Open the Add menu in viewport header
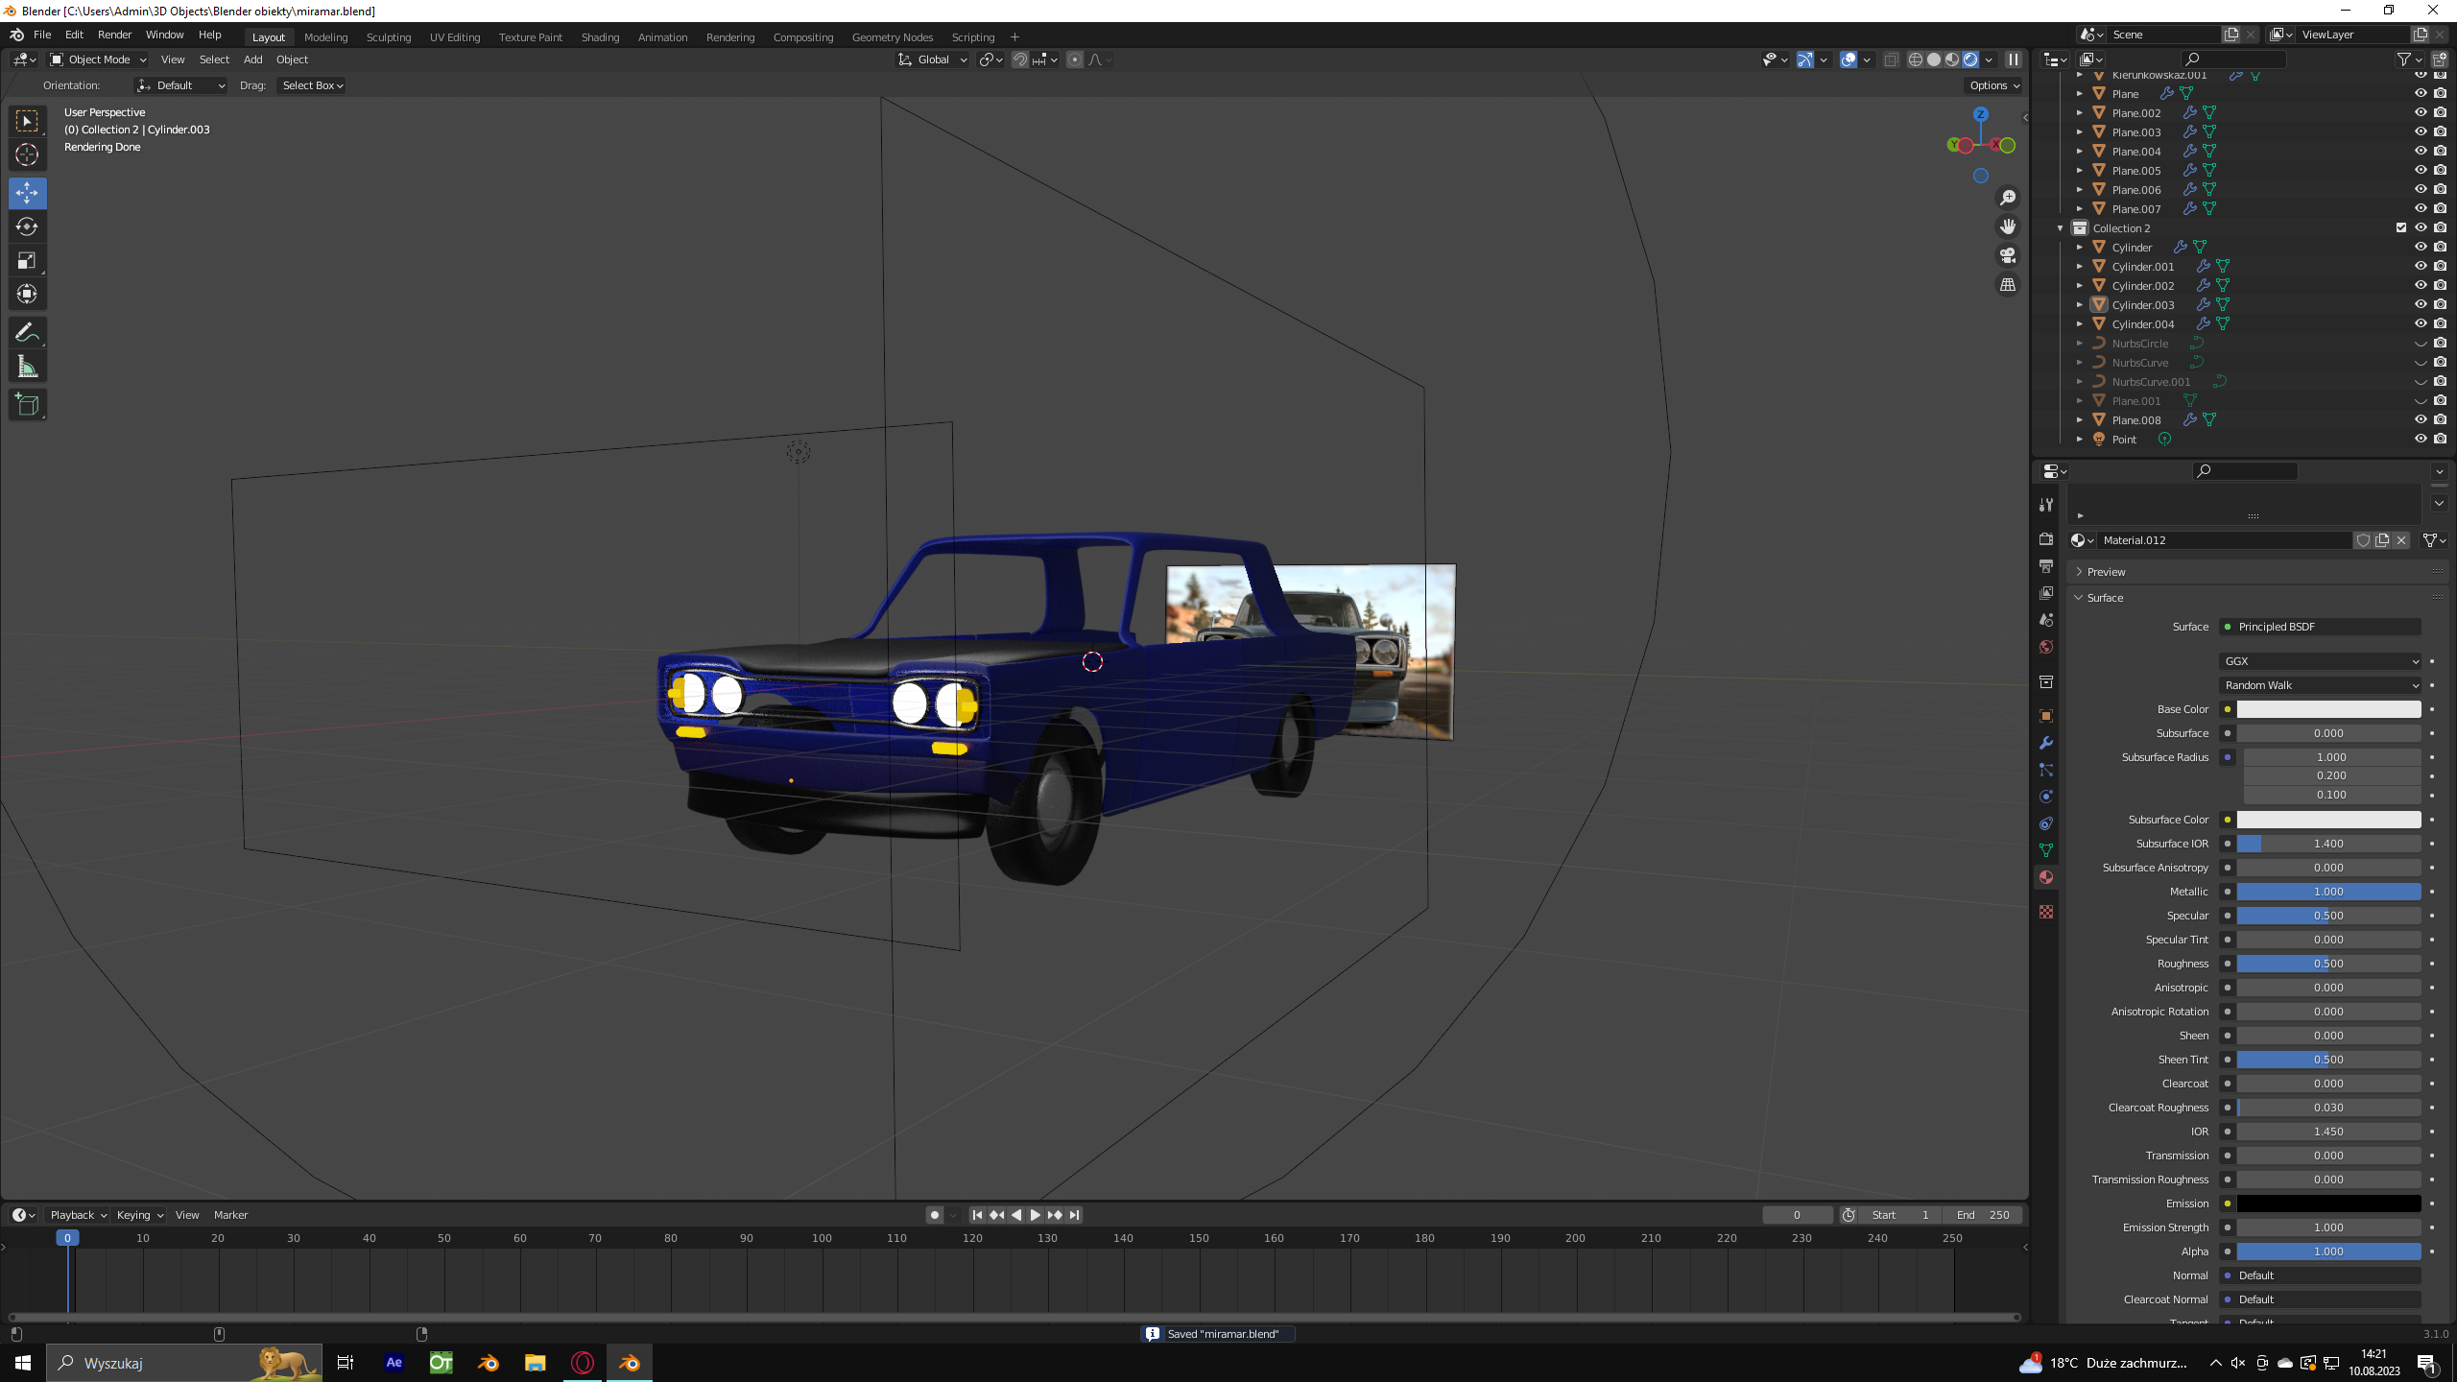The image size is (2457, 1382). [252, 60]
